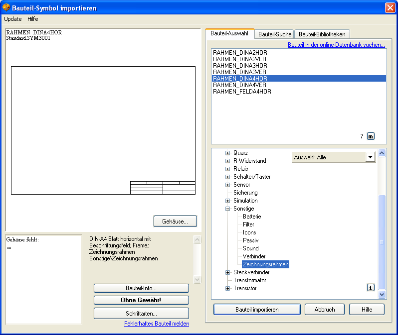
Task: Open the Update menu
Action: pos(13,19)
